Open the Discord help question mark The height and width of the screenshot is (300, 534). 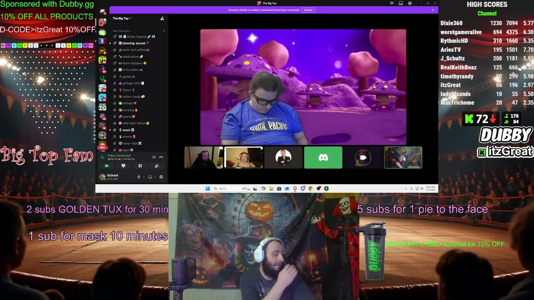410,3
